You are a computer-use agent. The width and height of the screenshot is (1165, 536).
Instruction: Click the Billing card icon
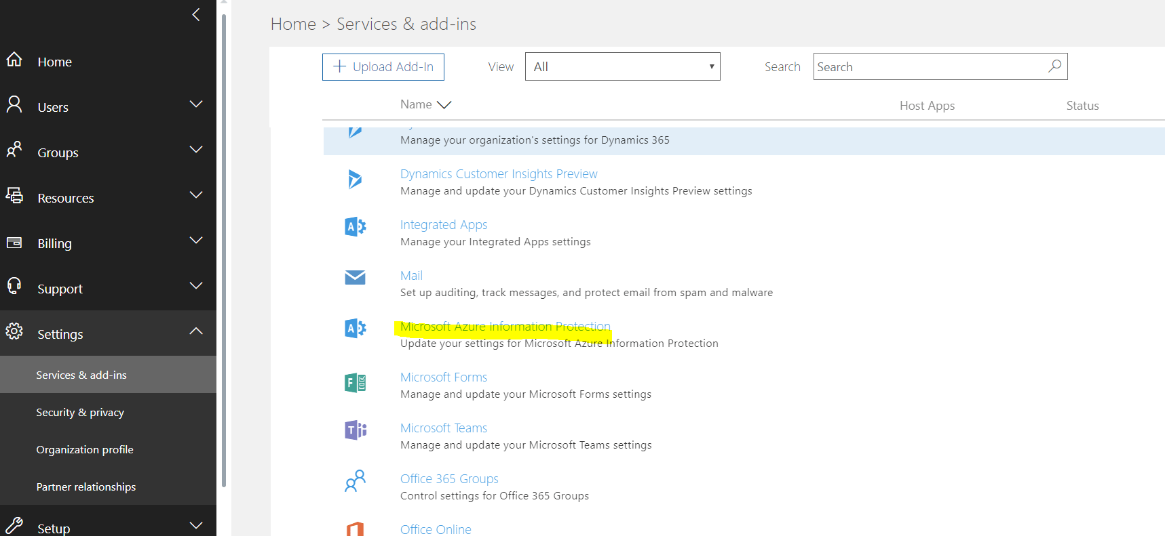click(x=14, y=243)
